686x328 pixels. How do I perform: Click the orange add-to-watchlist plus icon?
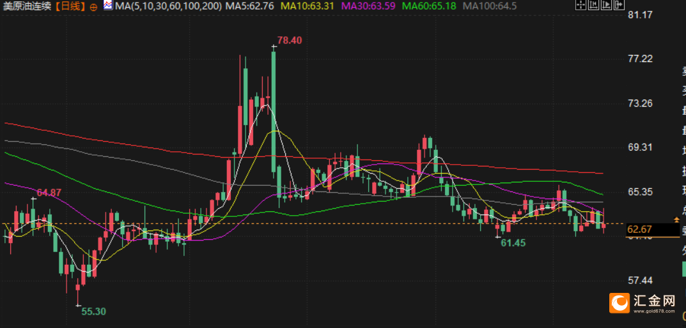click(x=93, y=6)
